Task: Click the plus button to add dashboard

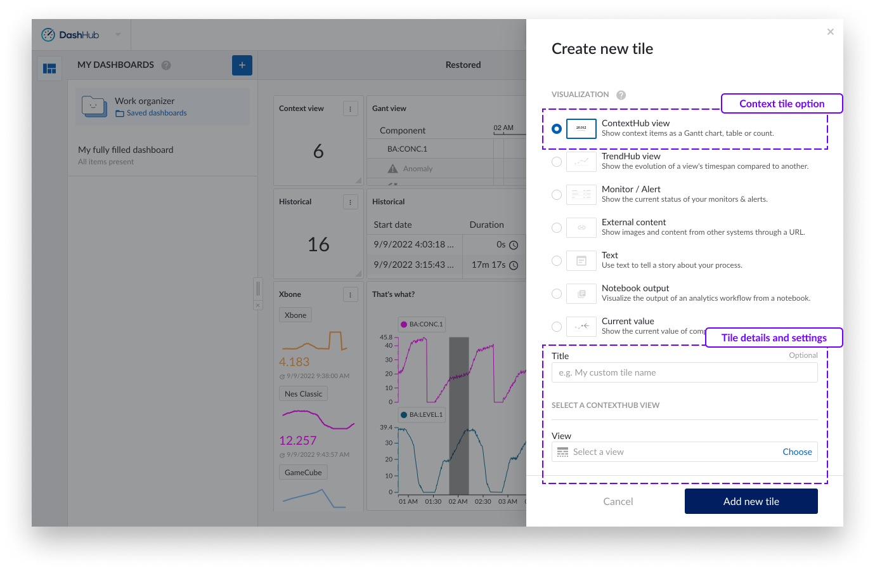Action: coord(242,65)
